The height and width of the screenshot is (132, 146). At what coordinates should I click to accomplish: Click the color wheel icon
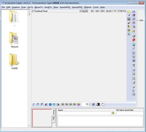pyautogui.click(x=78, y=104)
